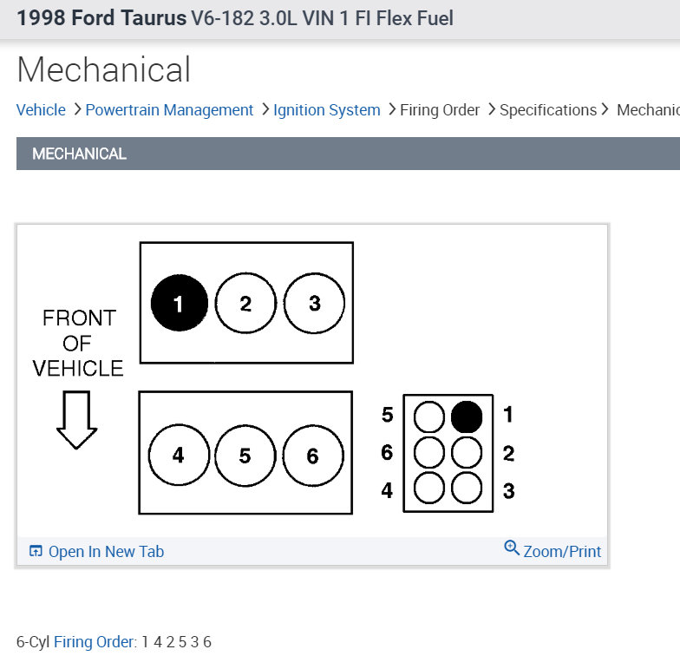Click cylinder 4 circle in lower bank
Viewport: 680px width, 669px height.
(x=179, y=455)
